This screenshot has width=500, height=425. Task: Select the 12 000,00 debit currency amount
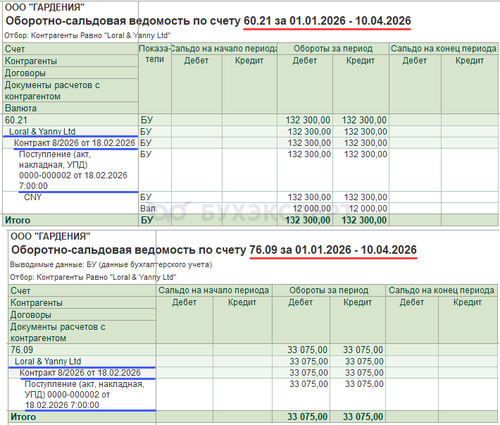[x=306, y=209]
